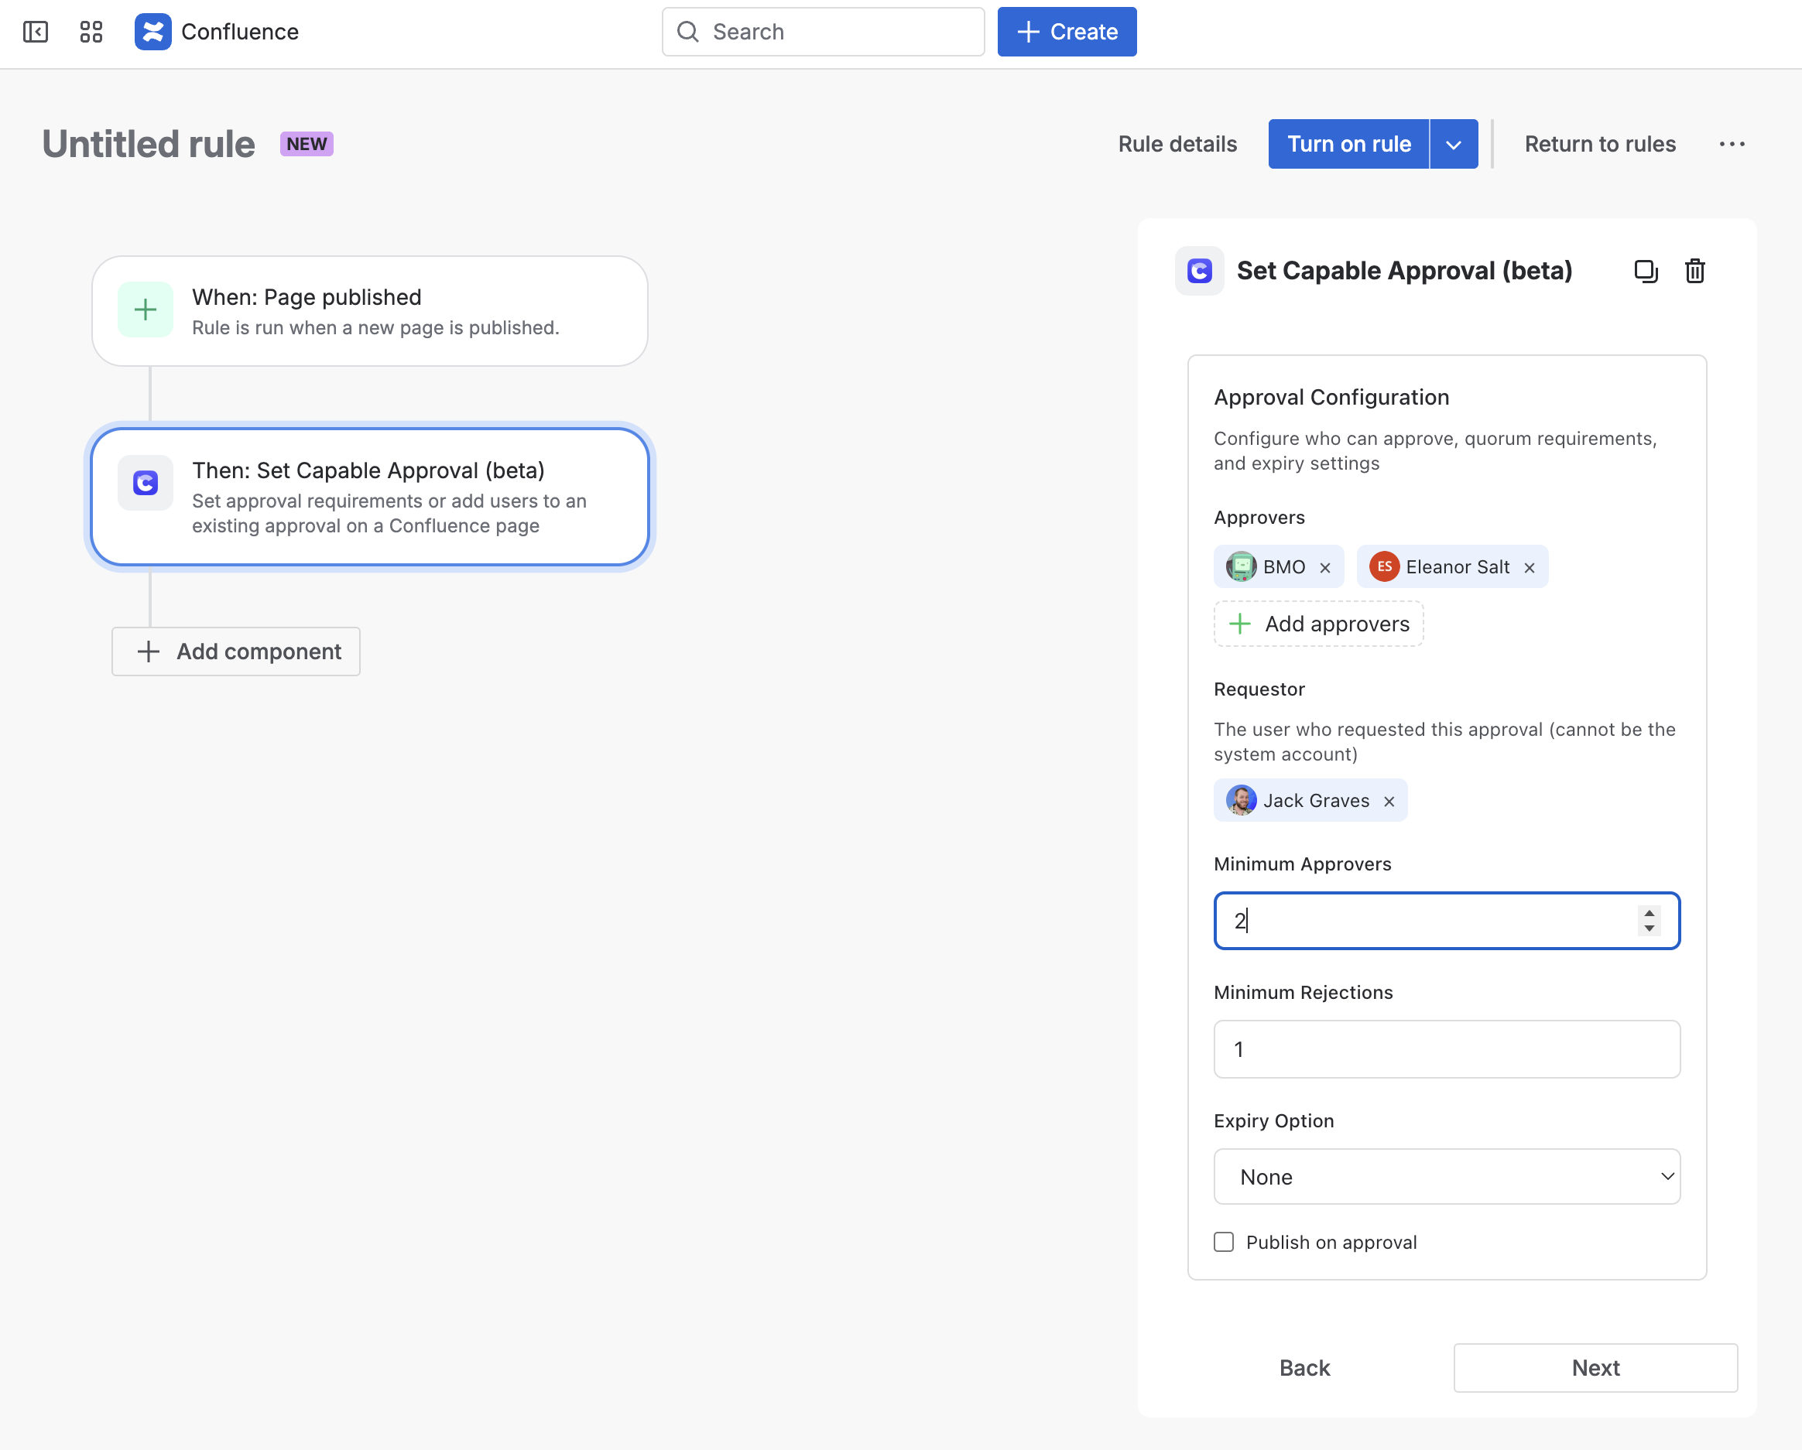Viewport: 1802px width, 1450px height.
Task: Click the Add approvers button
Action: [x=1318, y=624]
